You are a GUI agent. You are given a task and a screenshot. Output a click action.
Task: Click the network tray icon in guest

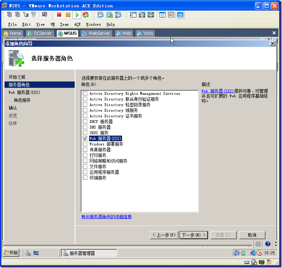click(x=253, y=253)
